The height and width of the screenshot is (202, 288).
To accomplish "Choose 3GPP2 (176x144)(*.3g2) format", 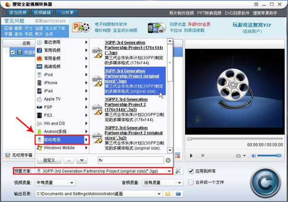I will [x=134, y=110].
